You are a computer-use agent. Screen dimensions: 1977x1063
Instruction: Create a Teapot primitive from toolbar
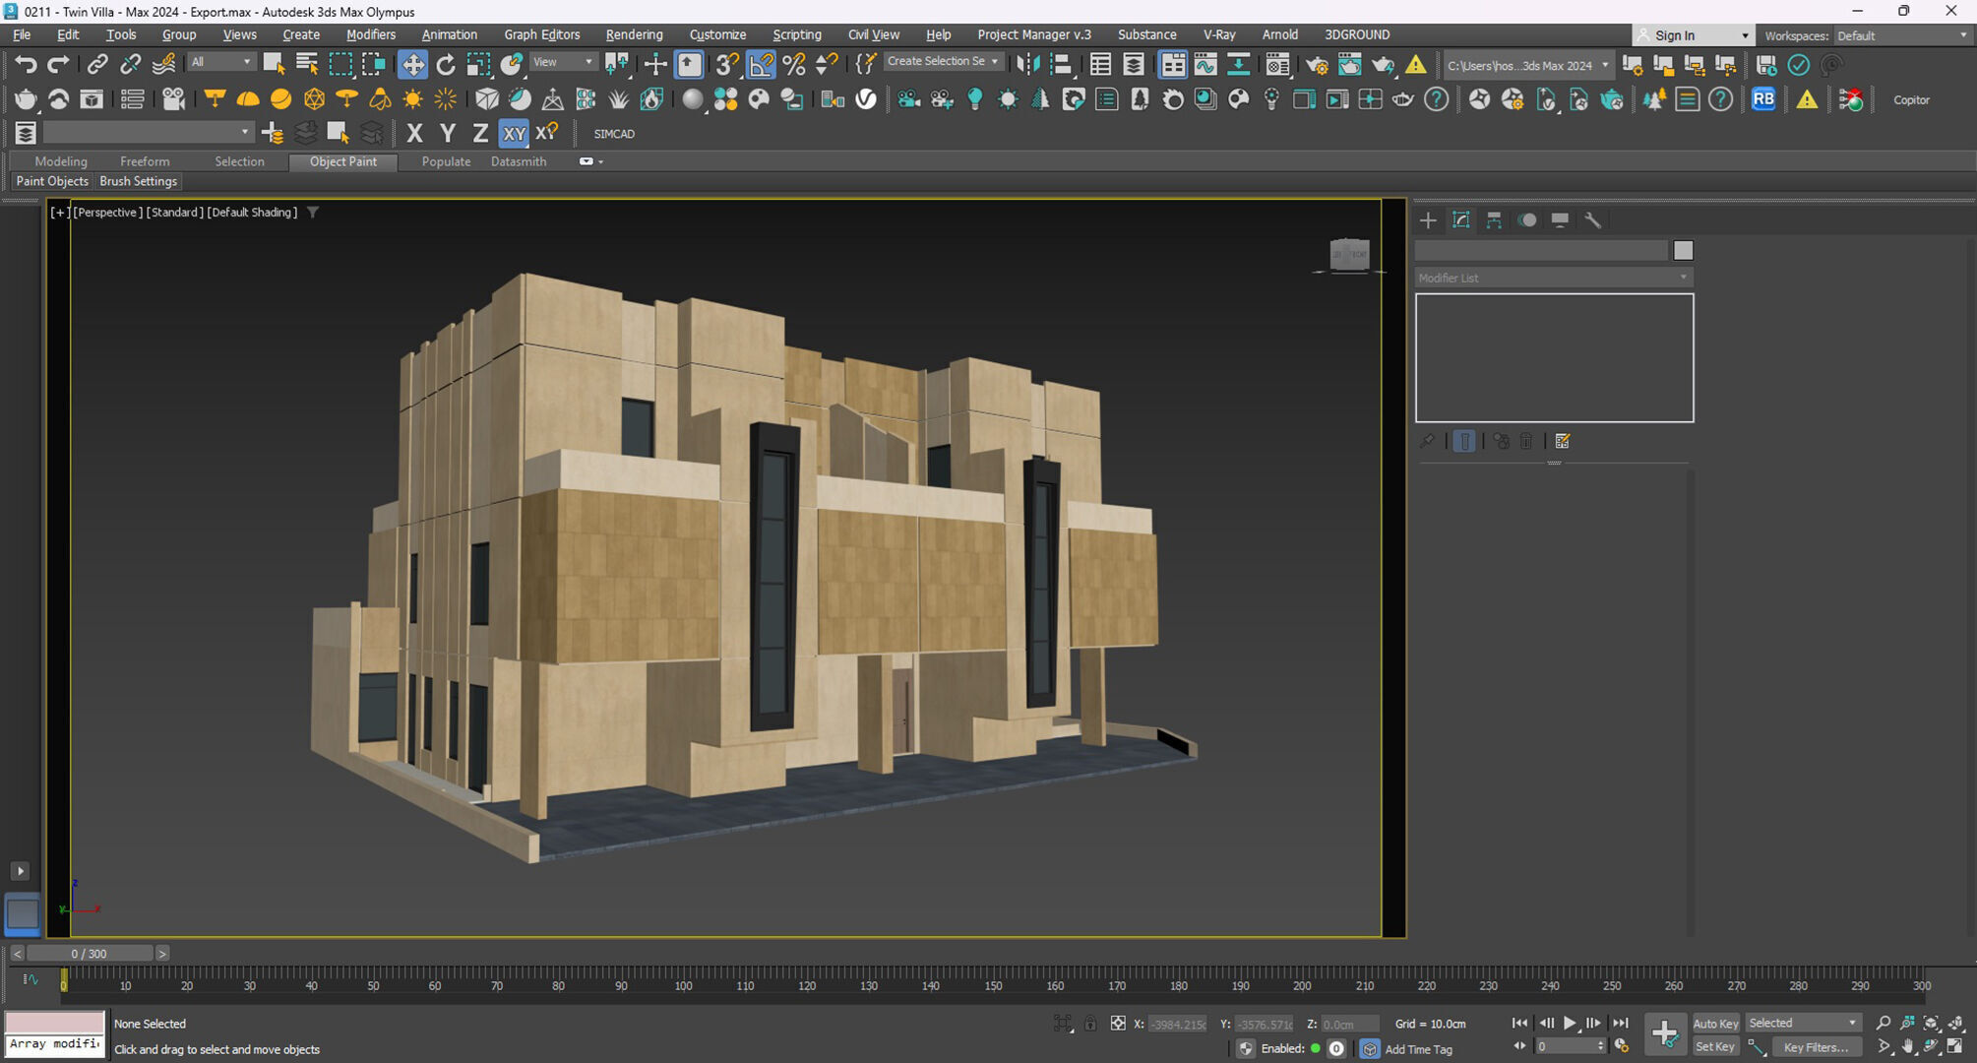point(26,99)
